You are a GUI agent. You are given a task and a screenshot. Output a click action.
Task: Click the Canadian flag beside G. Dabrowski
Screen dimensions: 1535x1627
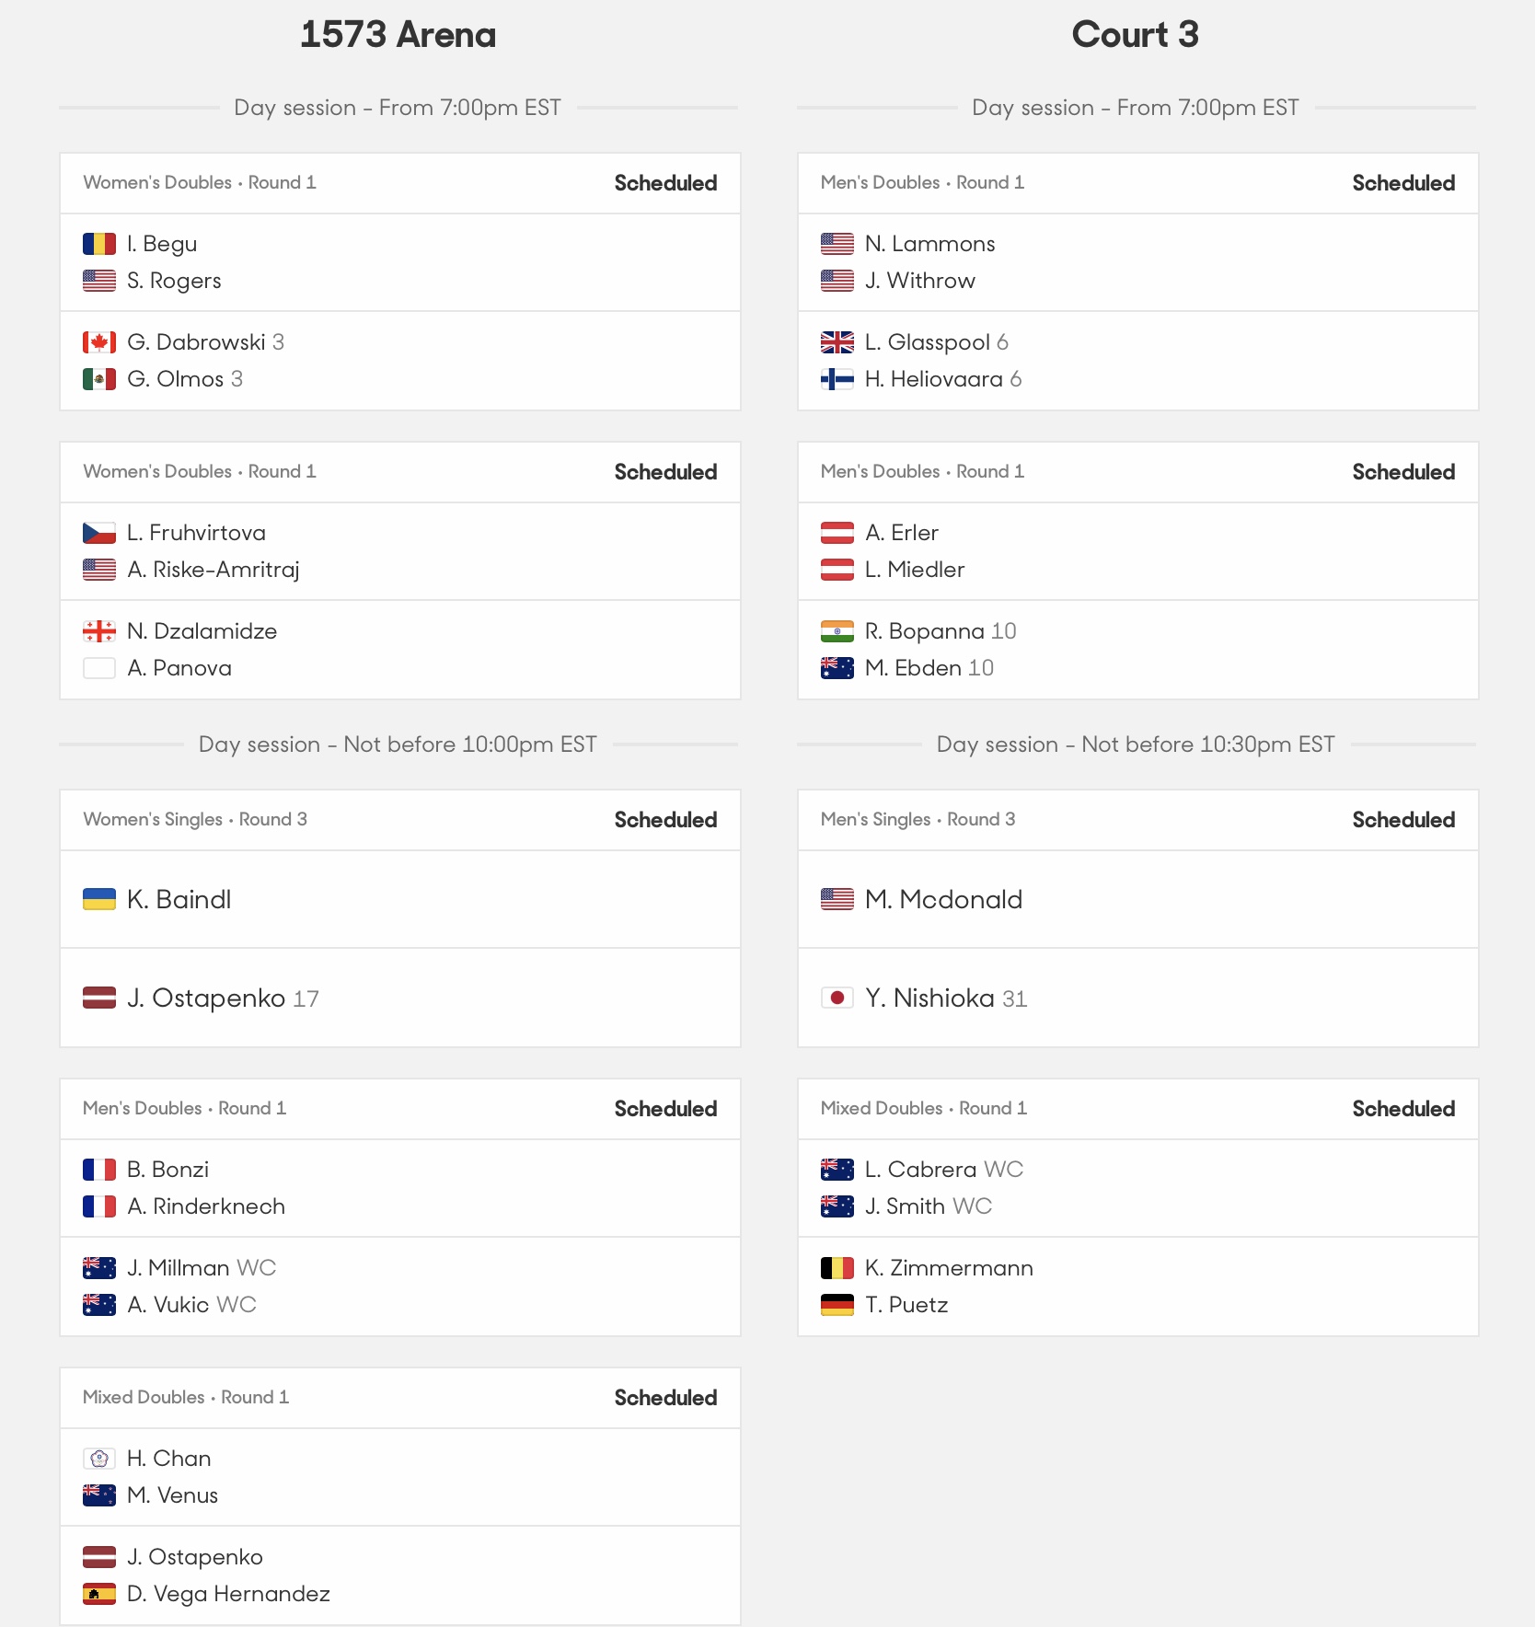click(x=99, y=342)
